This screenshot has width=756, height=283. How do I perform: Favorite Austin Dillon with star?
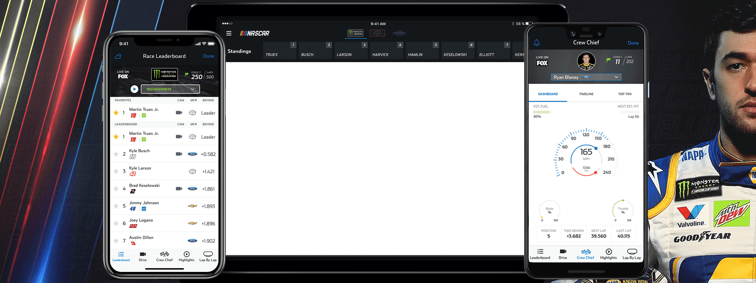click(x=116, y=241)
